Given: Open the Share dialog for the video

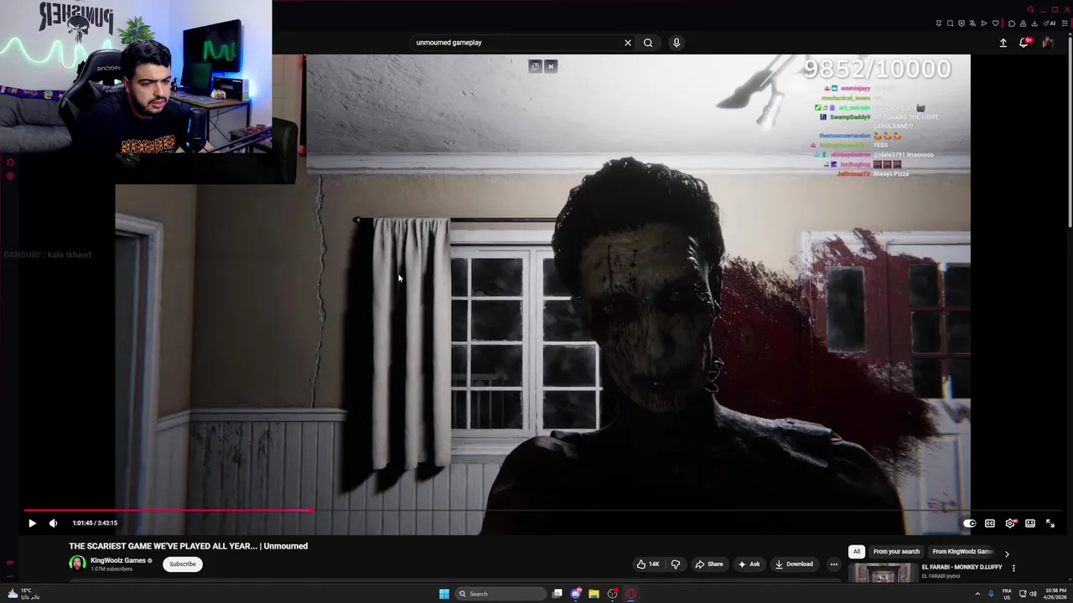Looking at the screenshot, I should (x=708, y=564).
